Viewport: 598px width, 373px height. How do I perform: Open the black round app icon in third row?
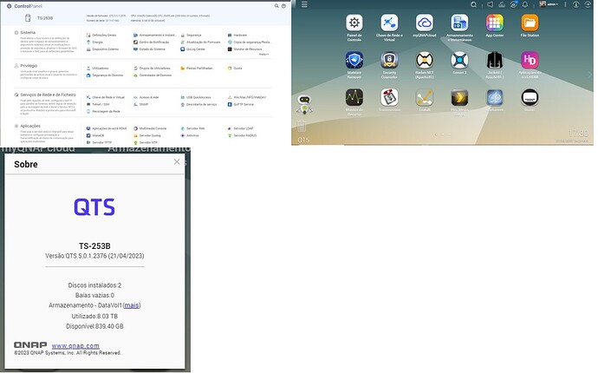530,97
